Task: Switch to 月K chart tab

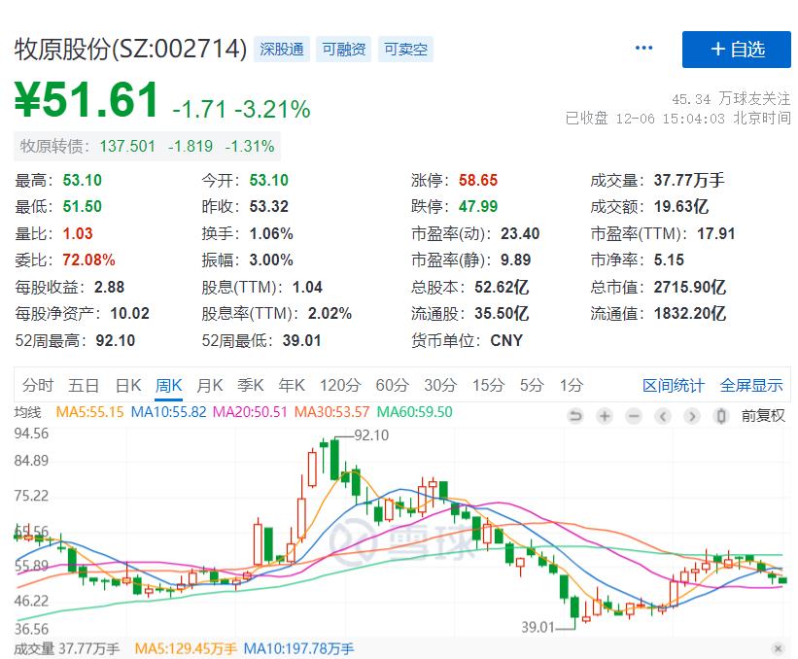Action: pos(210,385)
